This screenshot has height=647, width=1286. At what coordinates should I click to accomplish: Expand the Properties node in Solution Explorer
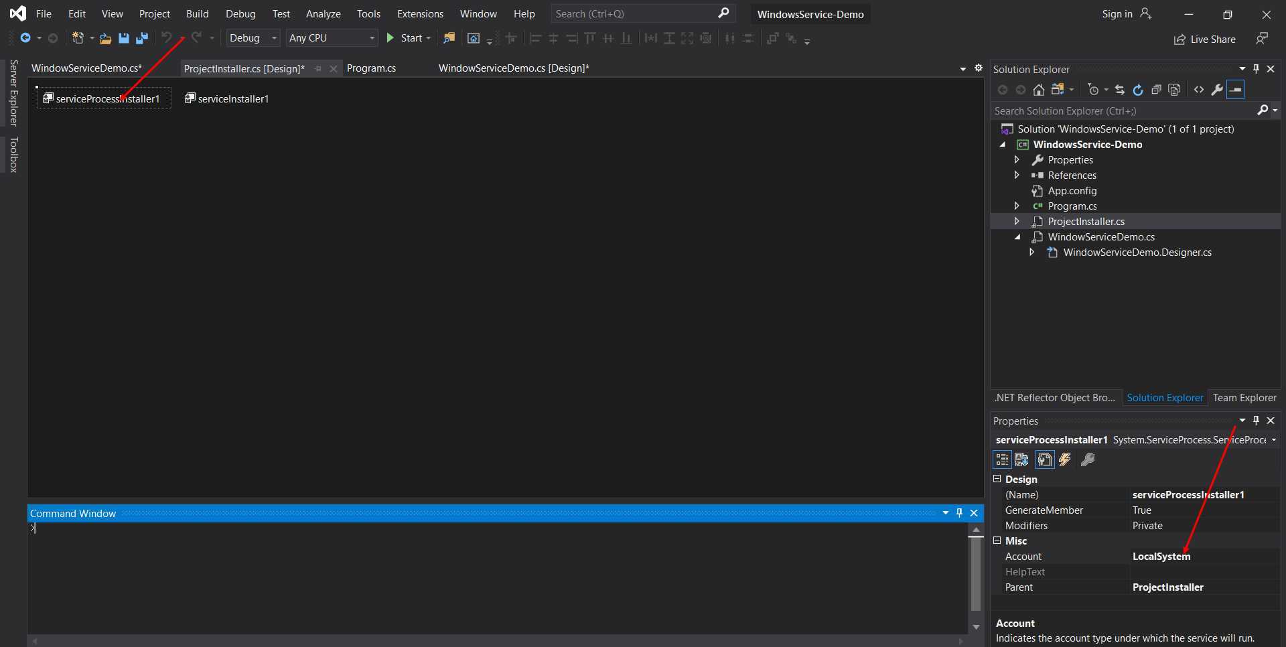click(1017, 159)
